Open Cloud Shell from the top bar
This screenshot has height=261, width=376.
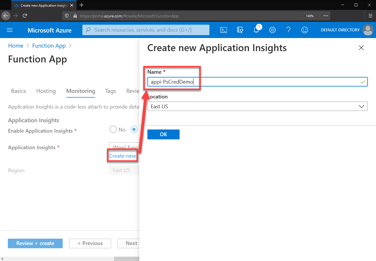pyautogui.click(x=223, y=30)
